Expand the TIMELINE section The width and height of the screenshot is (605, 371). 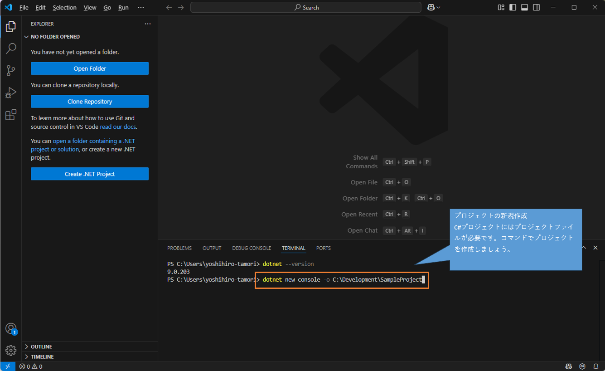pos(42,357)
